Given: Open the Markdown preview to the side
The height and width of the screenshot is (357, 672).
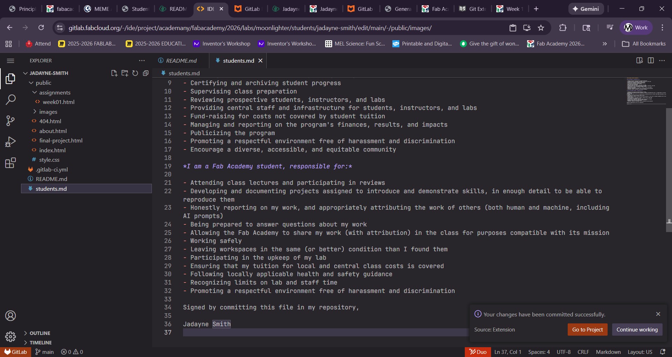Looking at the screenshot, I should pos(639,61).
